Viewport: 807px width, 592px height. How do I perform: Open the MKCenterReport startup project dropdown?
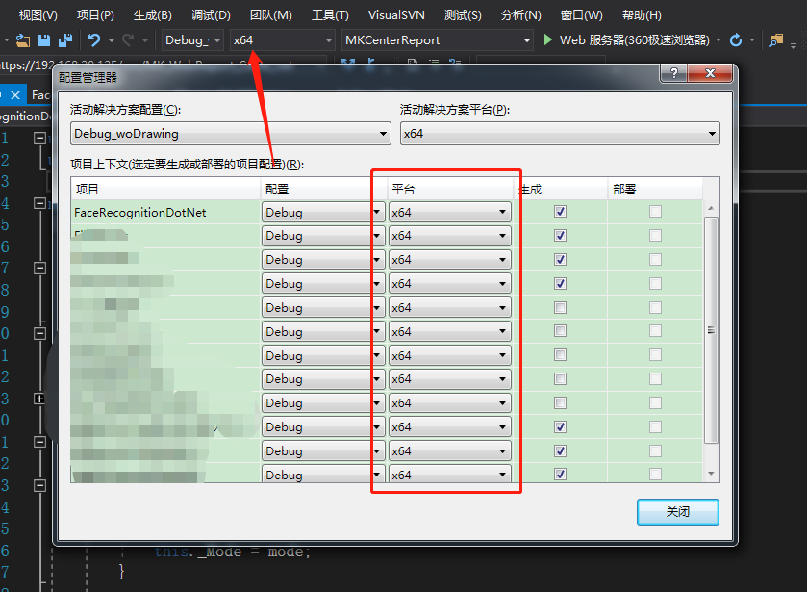(x=437, y=40)
